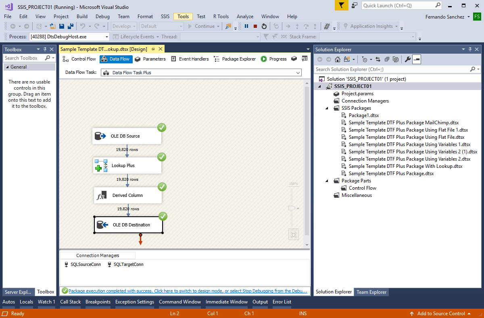This screenshot has height=318, width=484.
Task: Pin the Sample Template document tab
Action: (153, 49)
